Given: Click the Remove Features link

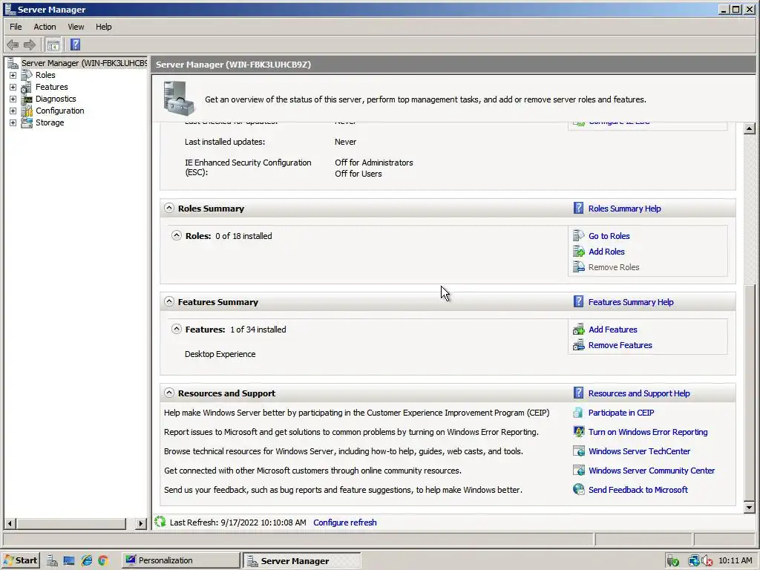Looking at the screenshot, I should click(x=620, y=345).
